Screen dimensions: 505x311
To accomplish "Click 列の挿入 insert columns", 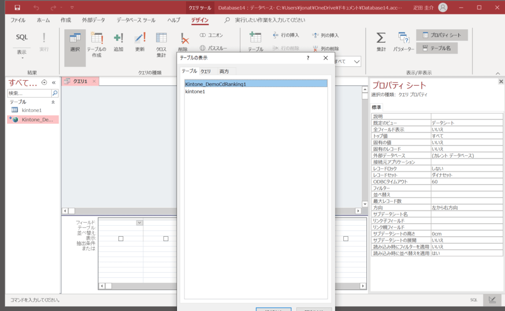I will (325, 35).
